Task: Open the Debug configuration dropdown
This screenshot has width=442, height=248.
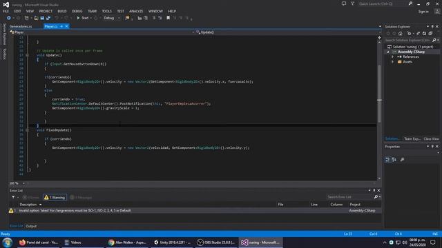Action: pyautogui.click(x=112, y=18)
